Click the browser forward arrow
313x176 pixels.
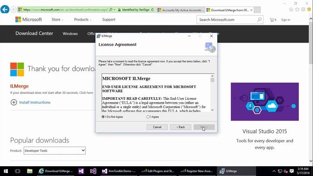(13, 10)
